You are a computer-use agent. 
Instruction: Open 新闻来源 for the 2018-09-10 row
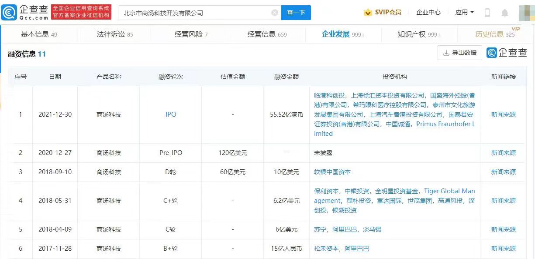click(x=504, y=172)
